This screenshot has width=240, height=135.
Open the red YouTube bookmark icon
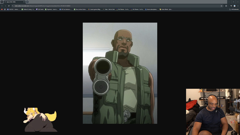(2, 9)
